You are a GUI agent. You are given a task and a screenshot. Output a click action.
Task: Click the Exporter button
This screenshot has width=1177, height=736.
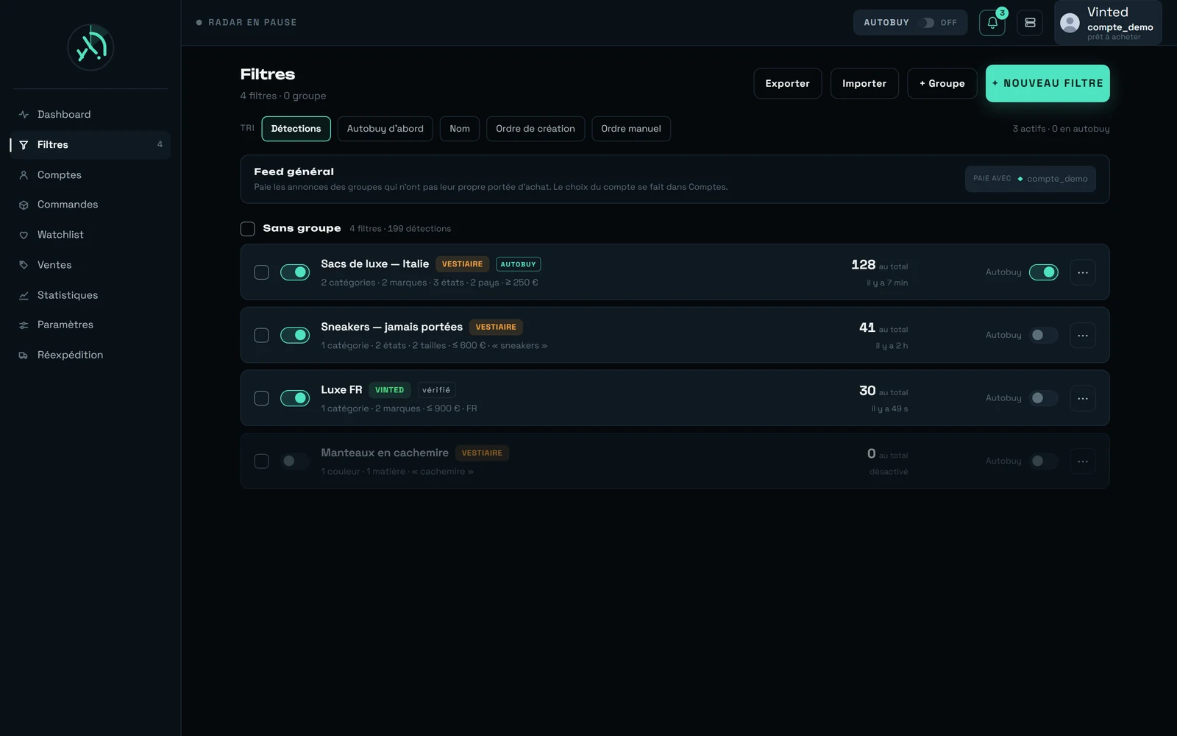click(x=787, y=83)
